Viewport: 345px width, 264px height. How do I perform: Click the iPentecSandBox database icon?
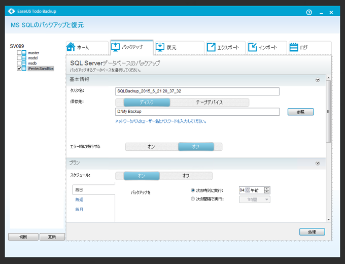[24, 69]
